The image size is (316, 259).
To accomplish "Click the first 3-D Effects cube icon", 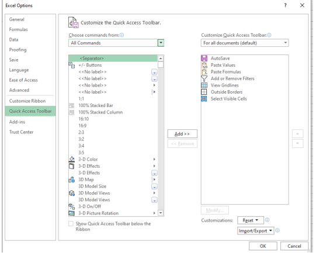I will pos(71,166).
